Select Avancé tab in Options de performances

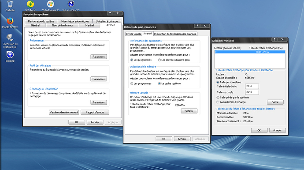point(148,34)
